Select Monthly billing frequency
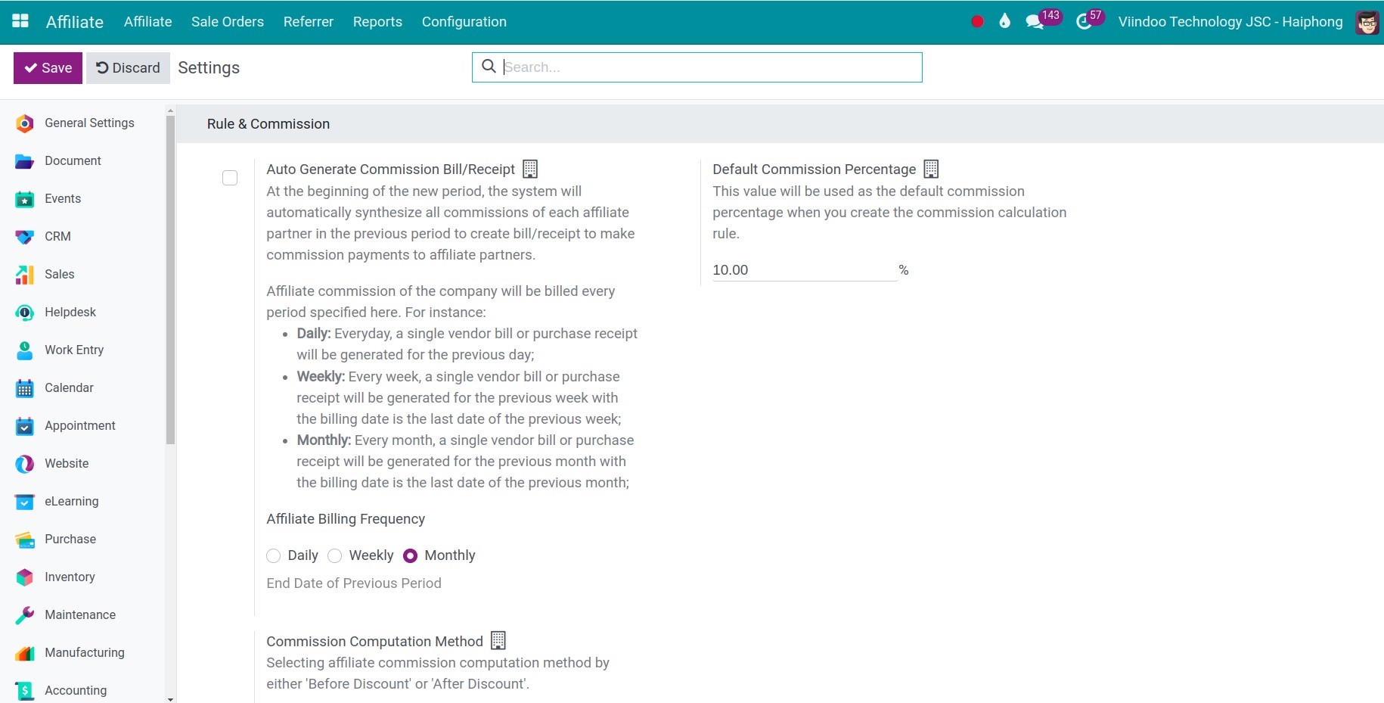The image size is (1384, 703). [411, 556]
